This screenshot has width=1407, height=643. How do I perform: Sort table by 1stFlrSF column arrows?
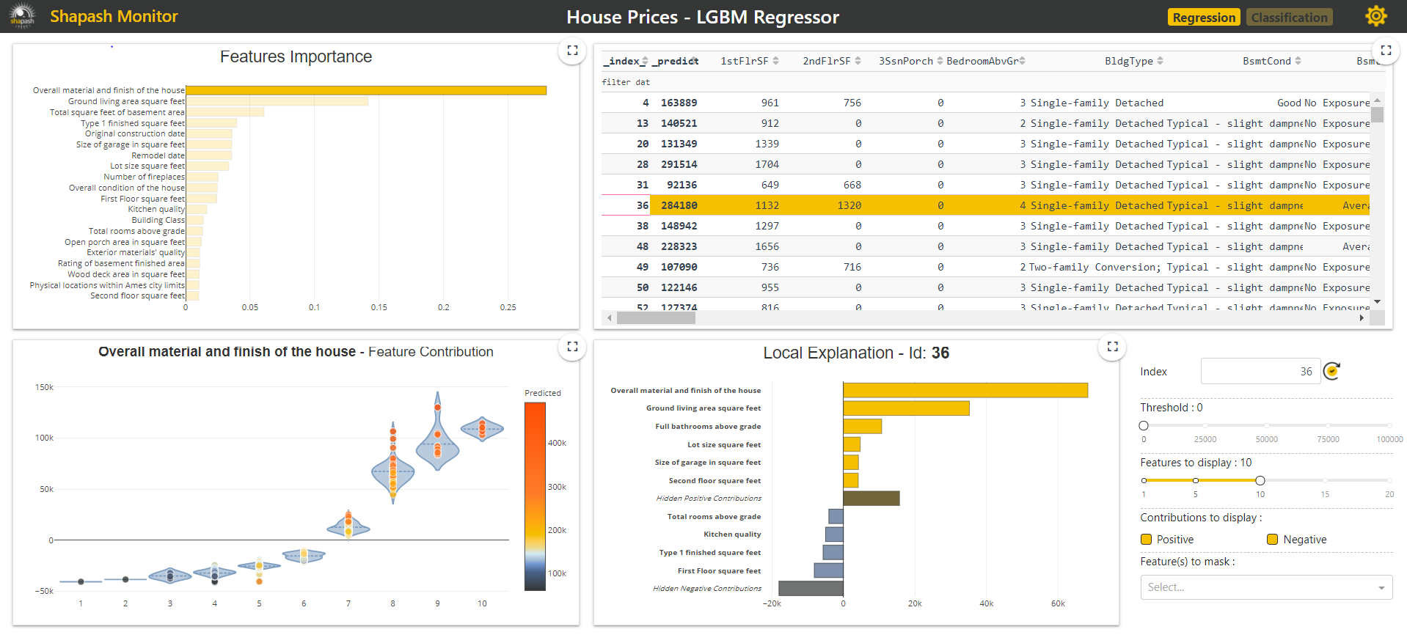click(775, 61)
